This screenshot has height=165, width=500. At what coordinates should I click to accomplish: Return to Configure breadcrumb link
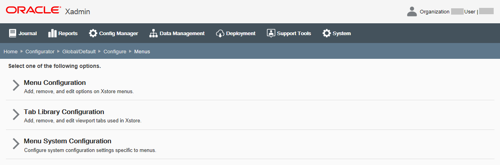point(115,52)
